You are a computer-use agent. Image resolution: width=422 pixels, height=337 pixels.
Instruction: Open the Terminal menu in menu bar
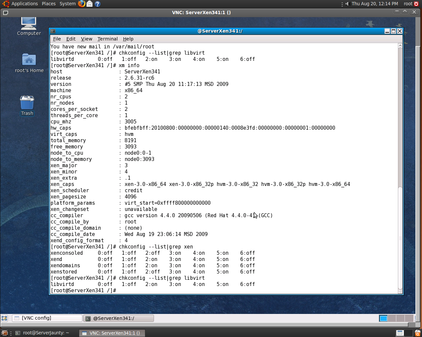[x=107, y=39]
